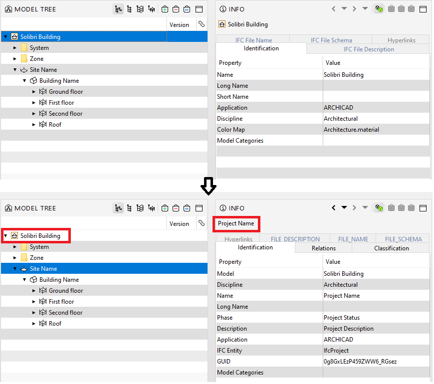Expand Ground floor in upper Model Tree
This screenshot has height=384, width=434.
[34, 92]
